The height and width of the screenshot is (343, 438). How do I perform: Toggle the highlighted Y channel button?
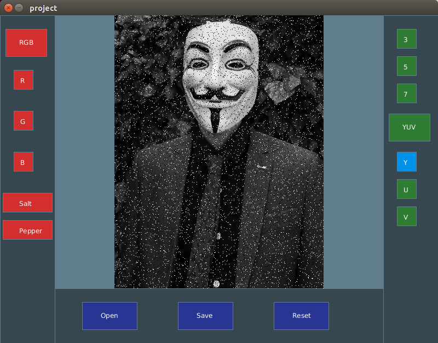[407, 162]
